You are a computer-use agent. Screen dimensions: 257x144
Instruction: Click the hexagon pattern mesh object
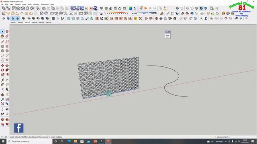click(108, 78)
